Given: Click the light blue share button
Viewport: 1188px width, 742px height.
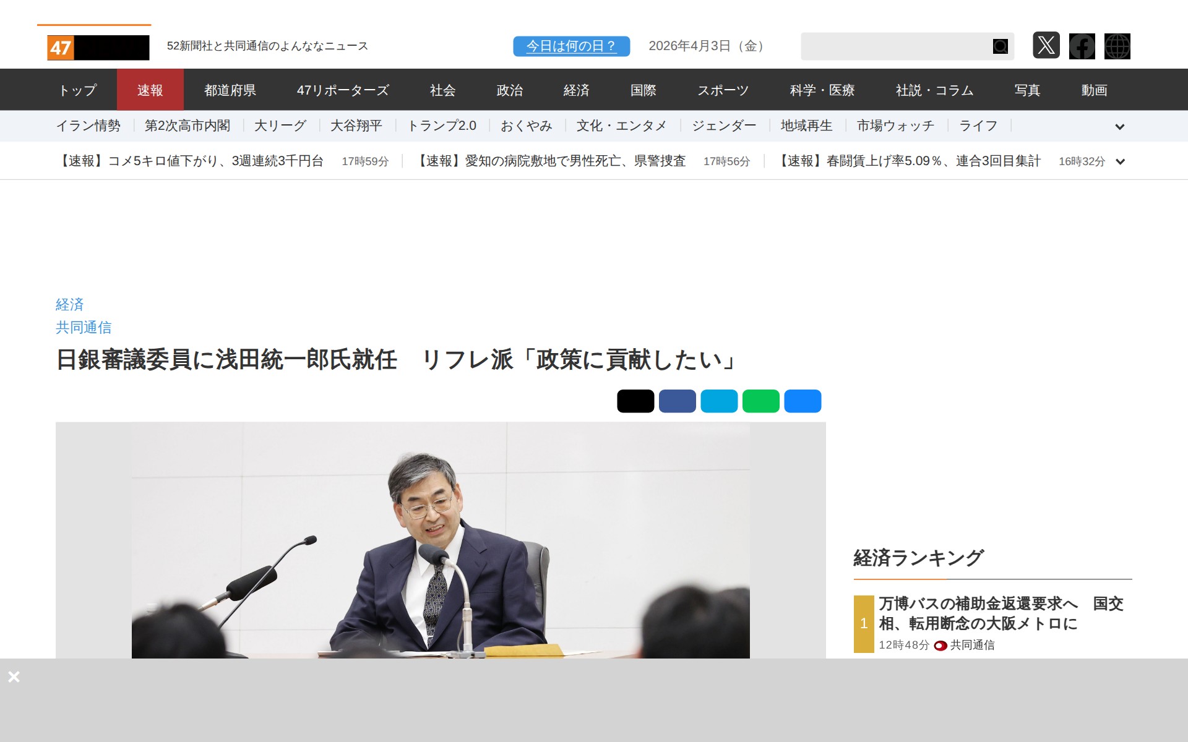Looking at the screenshot, I should [x=718, y=401].
